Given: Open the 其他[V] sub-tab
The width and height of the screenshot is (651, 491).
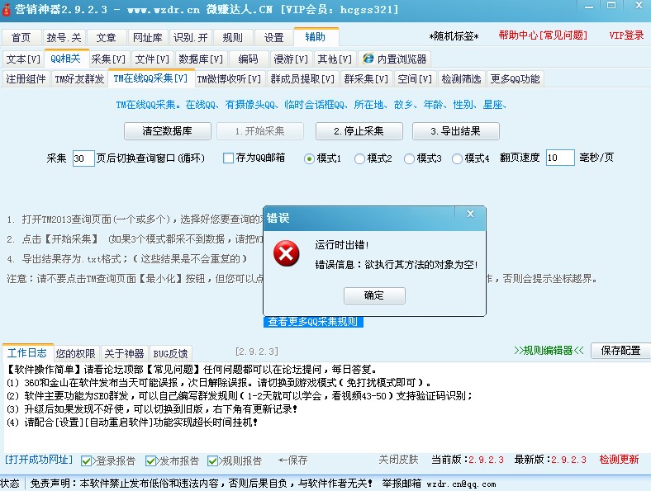Looking at the screenshot, I should click(335, 59).
